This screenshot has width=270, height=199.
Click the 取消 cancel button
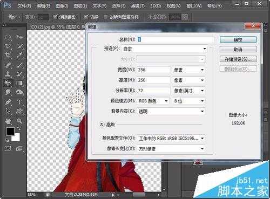[238, 49]
